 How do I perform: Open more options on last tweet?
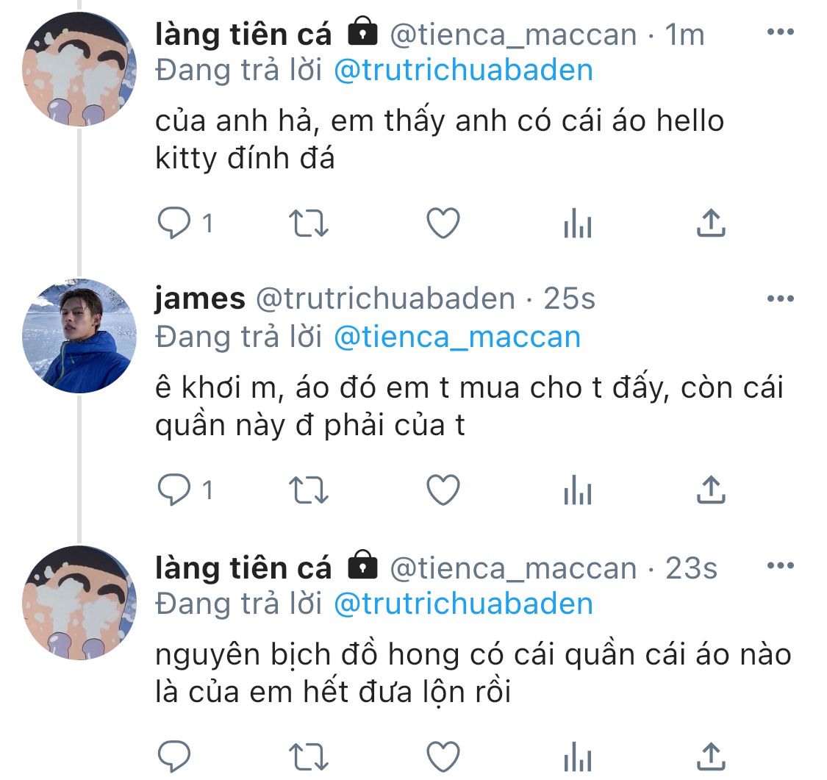(779, 566)
